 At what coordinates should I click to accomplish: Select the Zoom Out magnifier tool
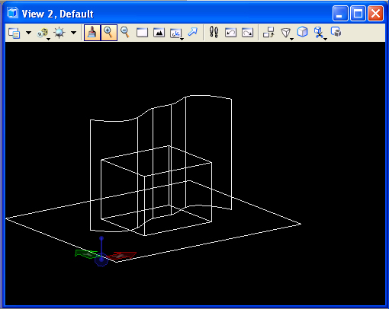(x=125, y=33)
